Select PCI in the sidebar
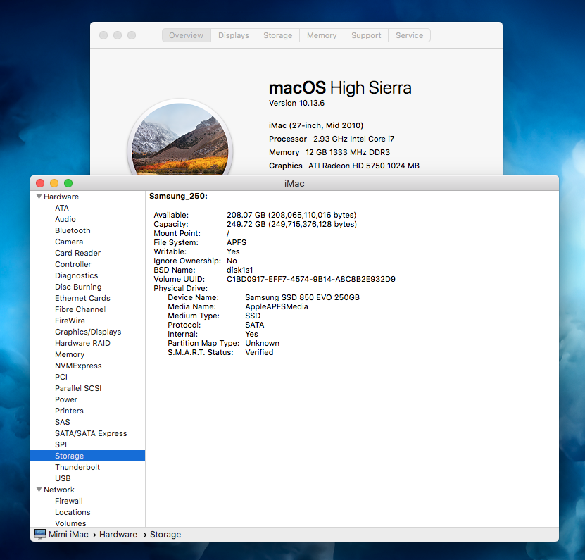 pos(61,377)
